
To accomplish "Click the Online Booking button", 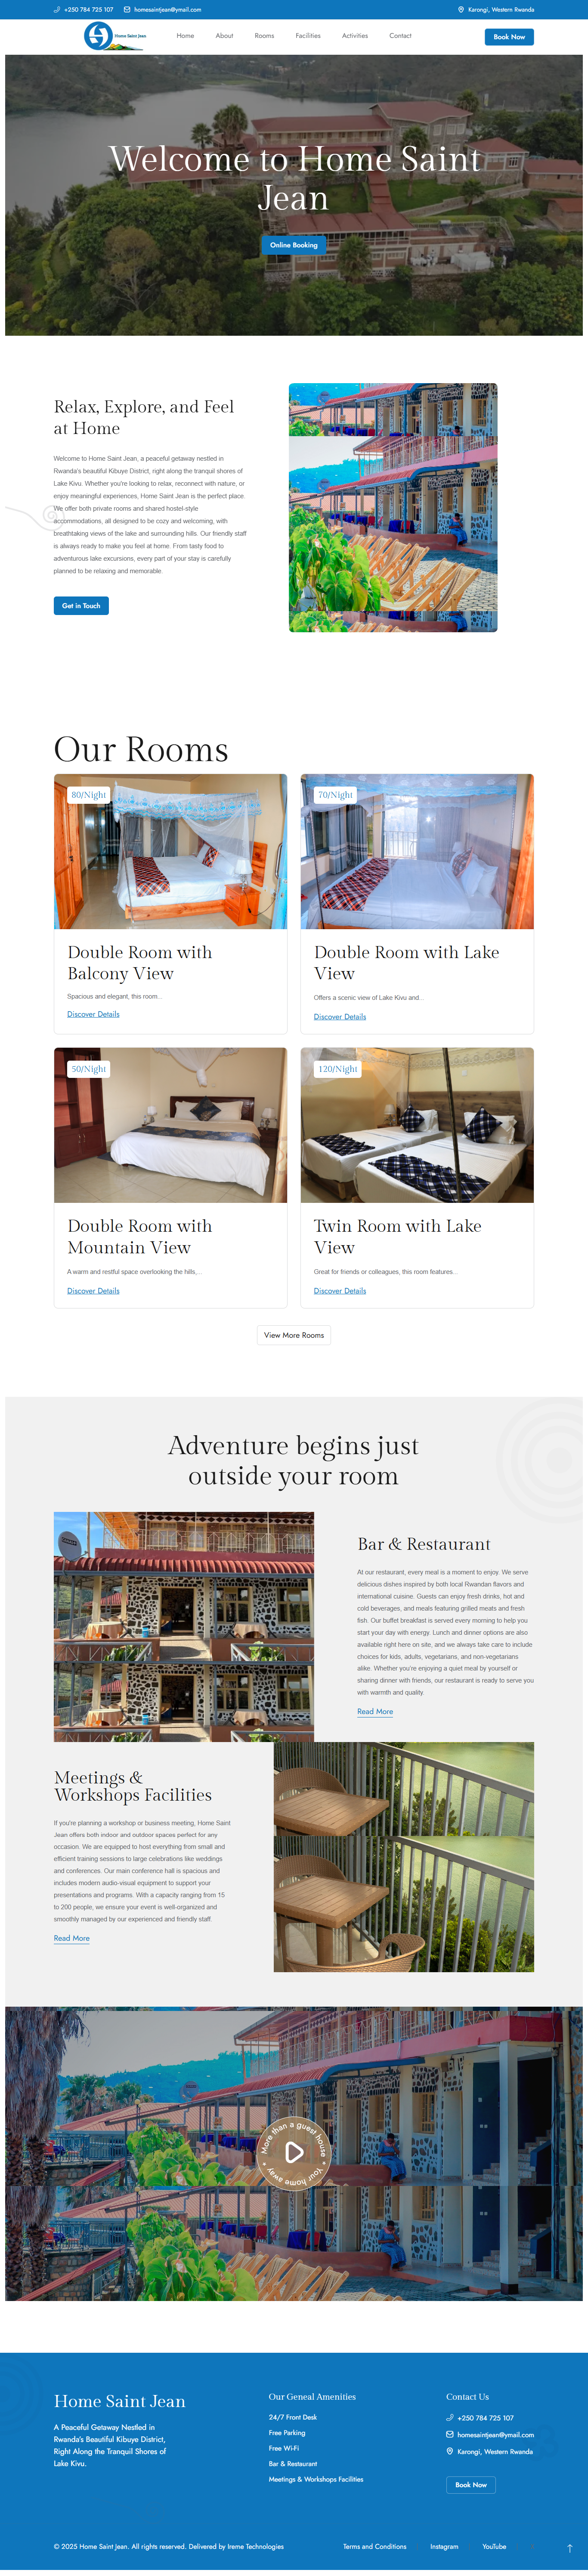I will tap(294, 245).
